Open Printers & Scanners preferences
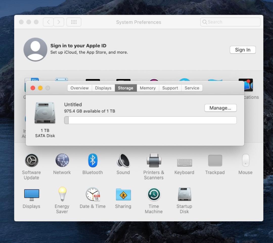This screenshot has width=273, height=243. [154, 160]
